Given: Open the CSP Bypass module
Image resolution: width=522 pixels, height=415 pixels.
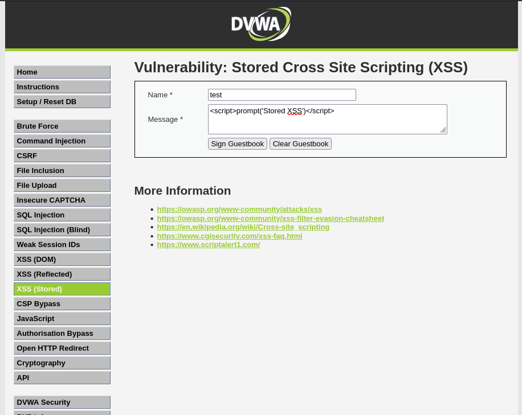Looking at the screenshot, I should pyautogui.click(x=62, y=303).
